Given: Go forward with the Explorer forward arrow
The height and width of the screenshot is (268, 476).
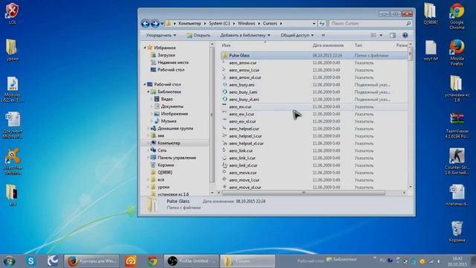Looking at the screenshot, I should (155, 23).
